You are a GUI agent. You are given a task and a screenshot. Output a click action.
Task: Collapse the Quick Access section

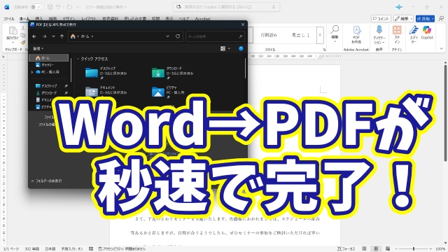tap(78, 59)
